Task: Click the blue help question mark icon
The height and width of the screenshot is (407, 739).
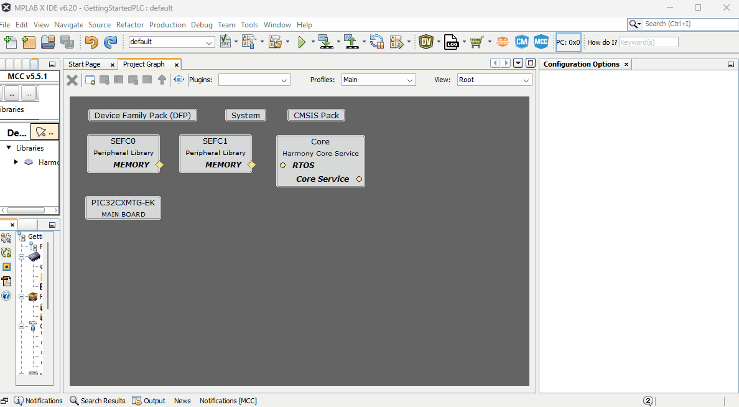Action: (6, 296)
